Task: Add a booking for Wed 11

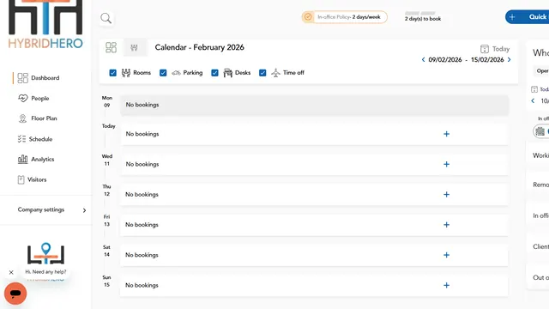Action: click(446, 164)
